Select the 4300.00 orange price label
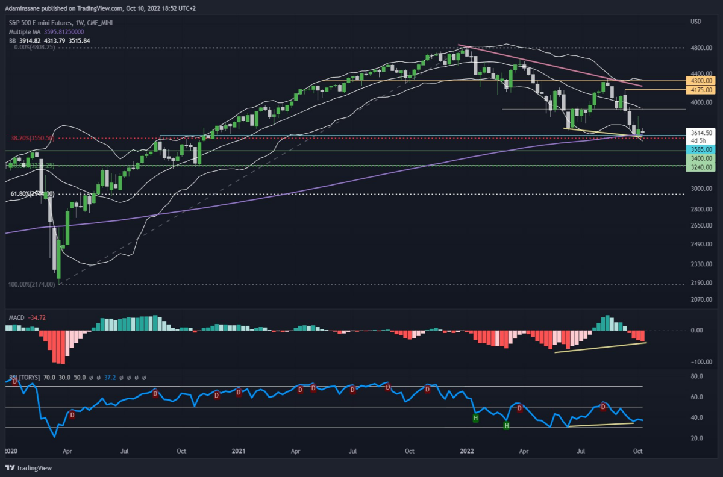This screenshot has height=477, width=723. (x=700, y=80)
